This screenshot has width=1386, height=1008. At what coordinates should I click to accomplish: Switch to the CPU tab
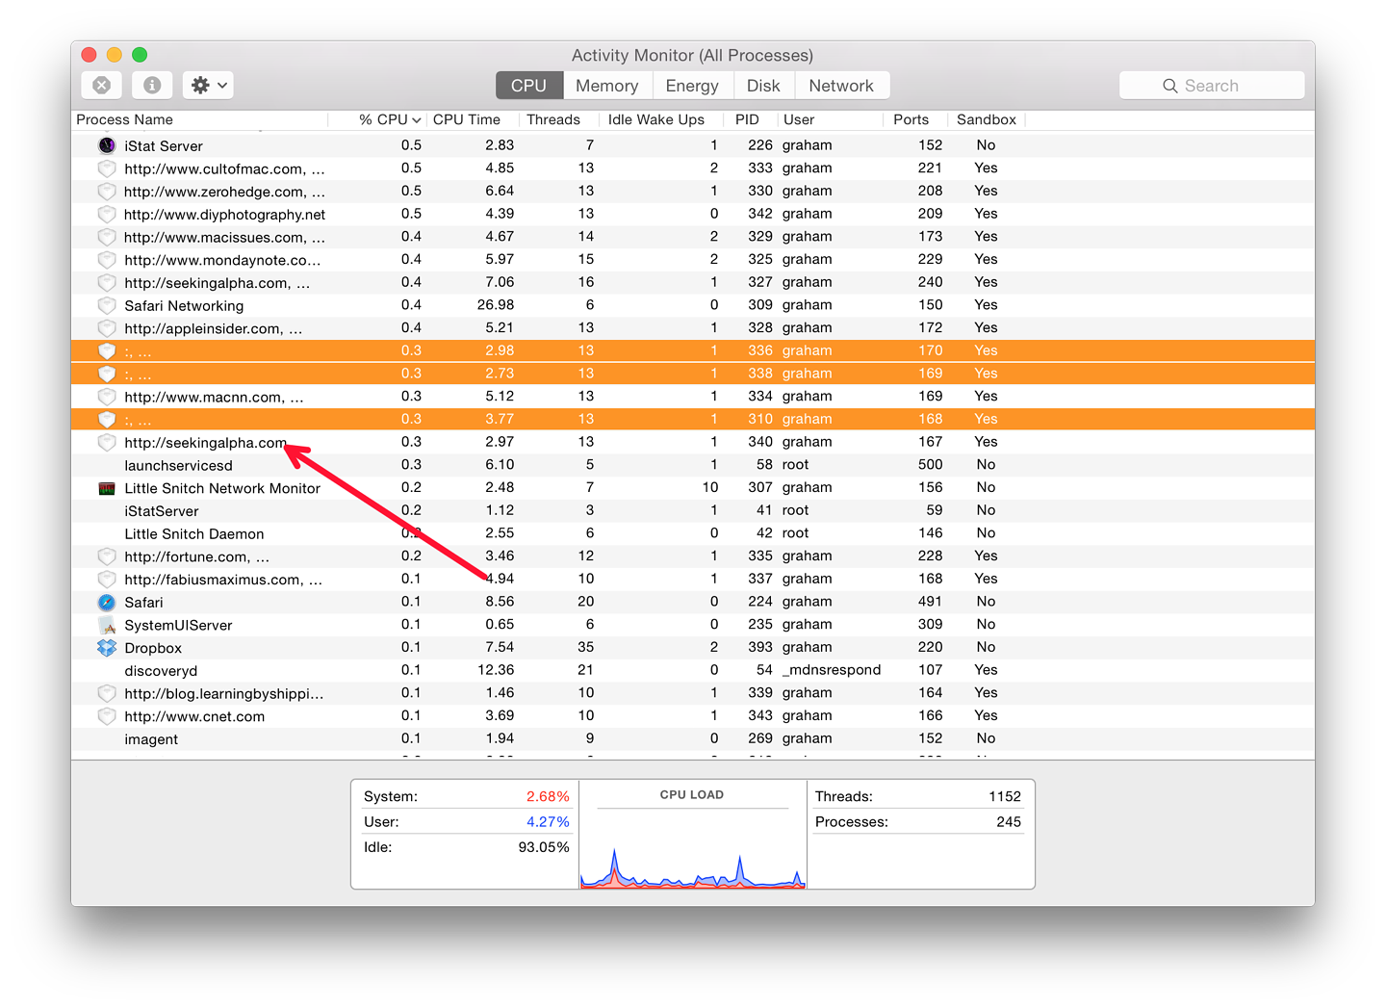[x=528, y=86]
